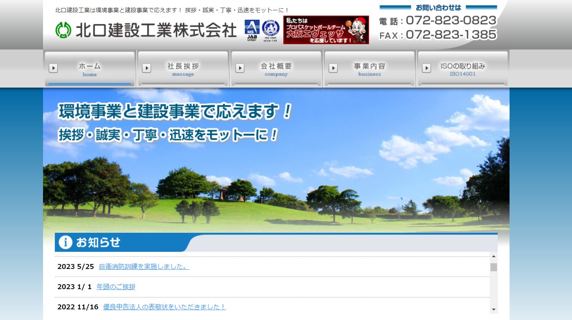
Task: Click the phone number 072-823-0823
Action: (x=451, y=20)
